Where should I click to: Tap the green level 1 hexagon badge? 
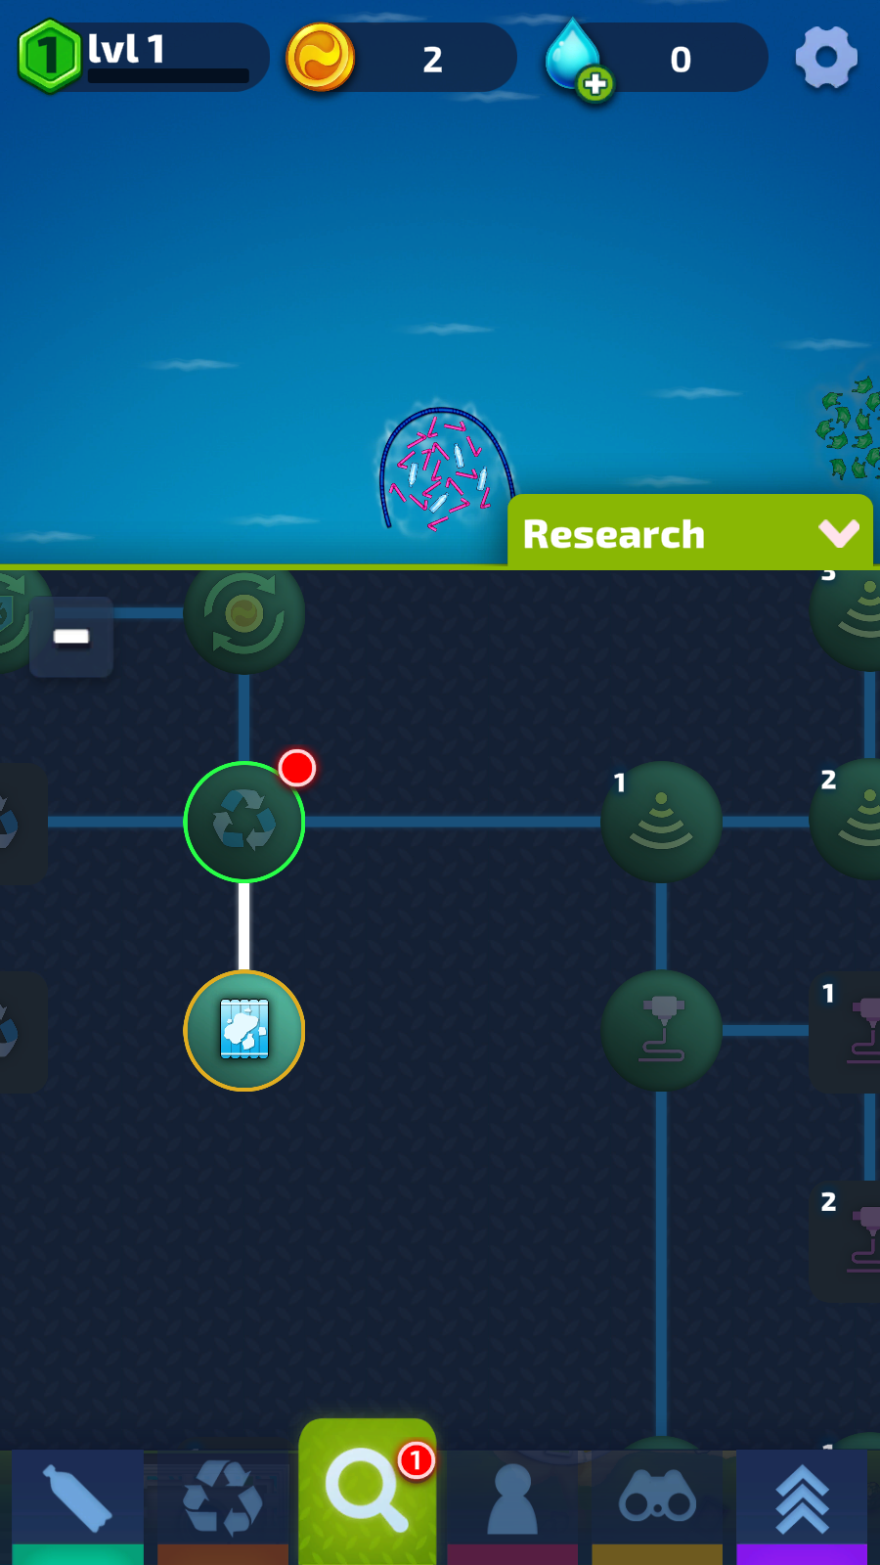coord(49,57)
